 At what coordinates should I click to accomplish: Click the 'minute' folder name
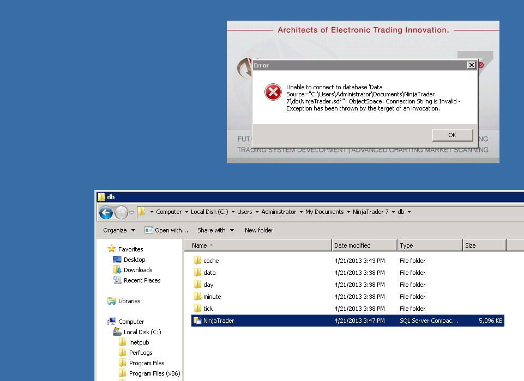coord(212,297)
